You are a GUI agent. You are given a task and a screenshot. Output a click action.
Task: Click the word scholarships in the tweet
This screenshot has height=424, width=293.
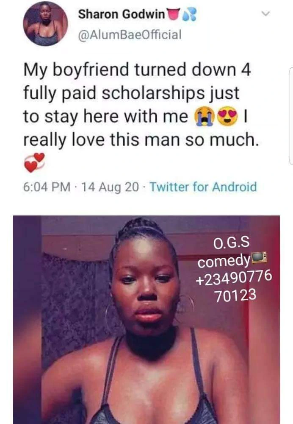click(x=153, y=93)
